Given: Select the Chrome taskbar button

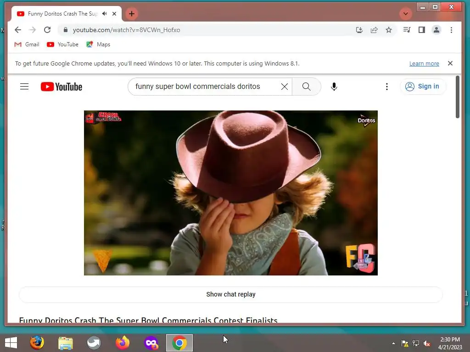Looking at the screenshot, I should point(179,343).
